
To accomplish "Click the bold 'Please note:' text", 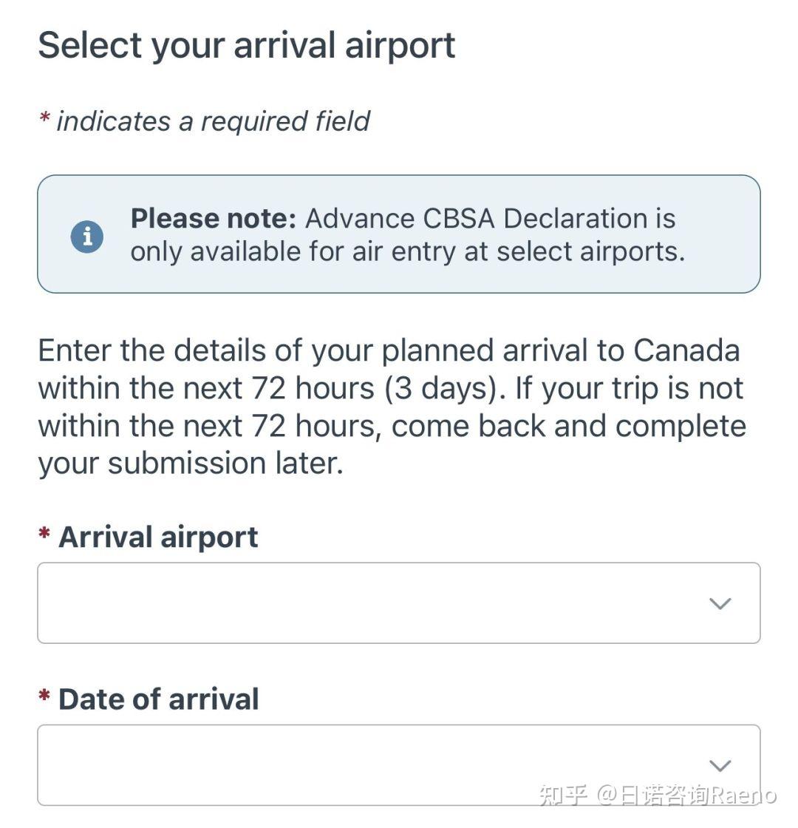I will 213,219.
